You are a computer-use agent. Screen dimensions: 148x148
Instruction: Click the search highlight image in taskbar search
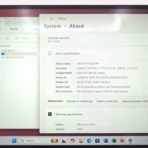click(55, 140)
